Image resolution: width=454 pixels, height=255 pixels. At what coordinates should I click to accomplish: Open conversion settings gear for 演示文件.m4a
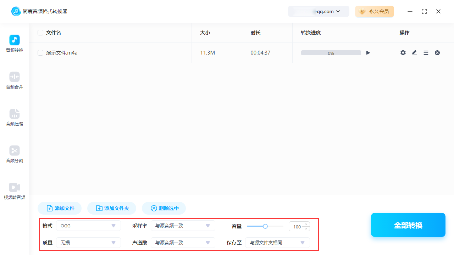click(x=403, y=52)
